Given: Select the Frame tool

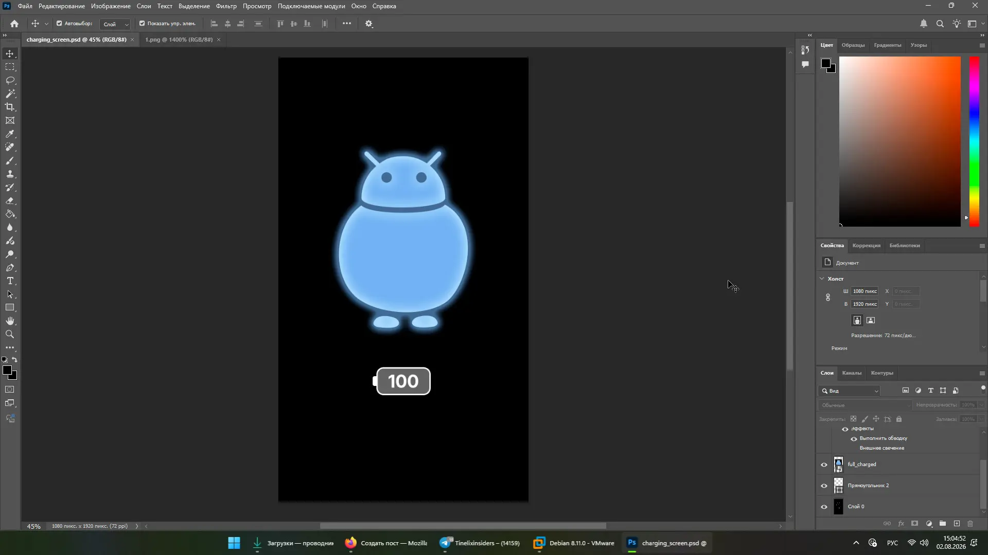Looking at the screenshot, I should (10, 120).
